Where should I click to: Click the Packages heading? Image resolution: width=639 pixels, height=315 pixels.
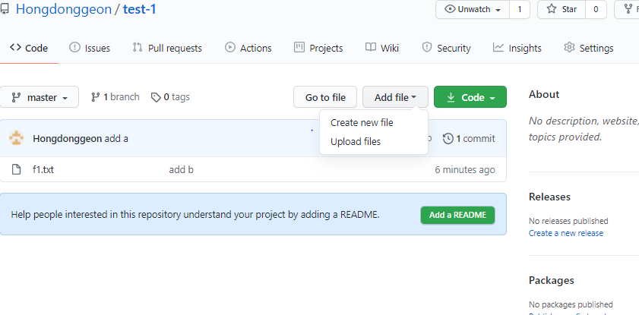[552, 280]
